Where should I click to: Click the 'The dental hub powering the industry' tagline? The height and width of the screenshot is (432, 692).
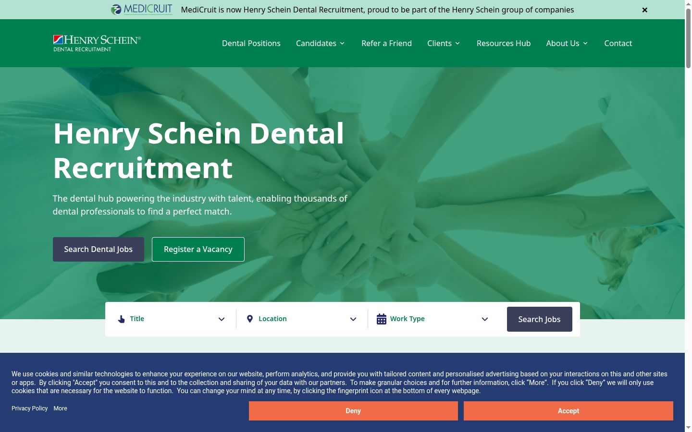200,205
